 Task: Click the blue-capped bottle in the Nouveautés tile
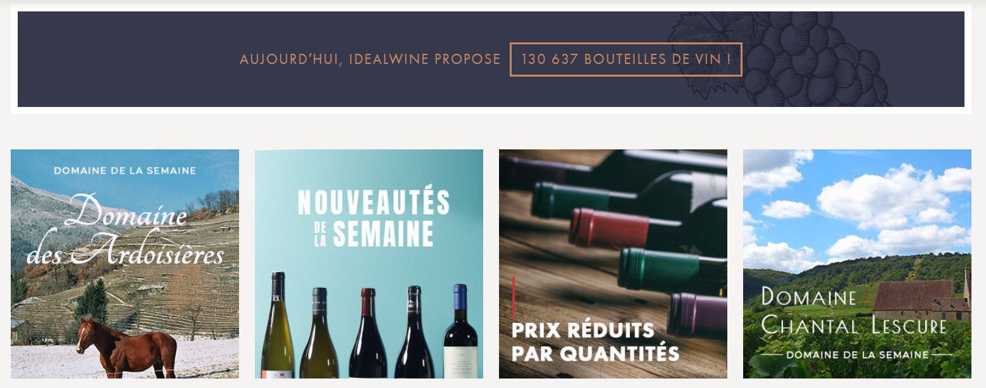click(460, 331)
